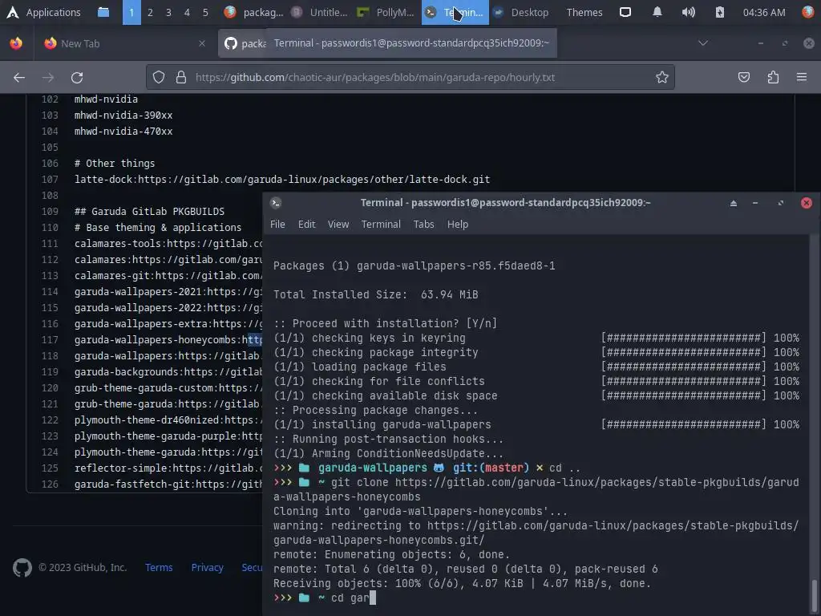This screenshot has width=821, height=616.
Task: Click the shade/roll-up button on terminal titlebar
Action: coord(734,203)
